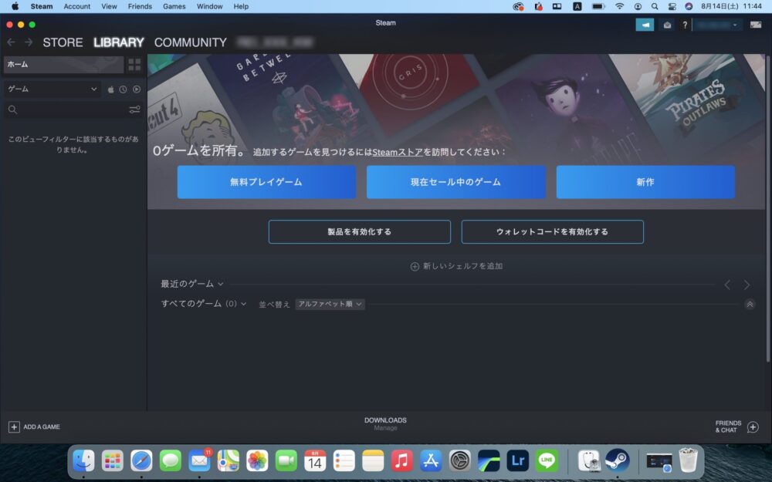The image size is (772, 482).
Task: Open the Games menu
Action: click(174, 6)
